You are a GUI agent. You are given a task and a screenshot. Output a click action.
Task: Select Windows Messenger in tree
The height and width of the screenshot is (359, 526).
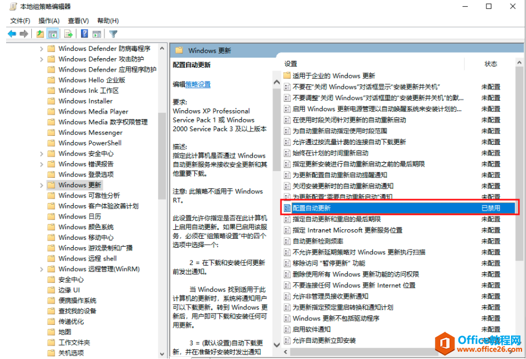[90, 133]
